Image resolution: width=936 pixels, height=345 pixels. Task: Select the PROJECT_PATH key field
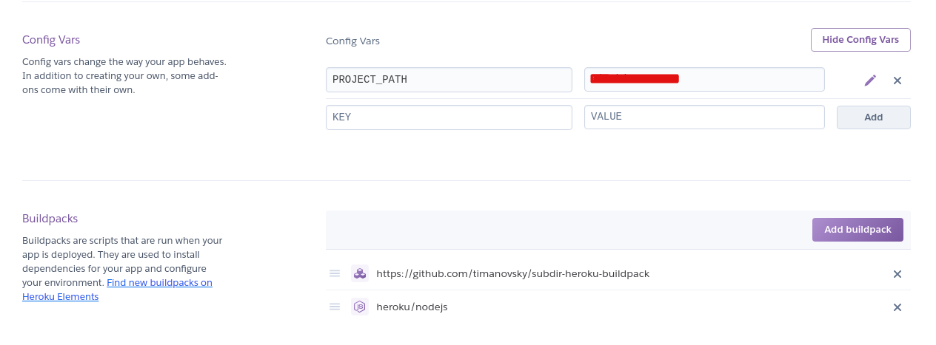point(449,80)
